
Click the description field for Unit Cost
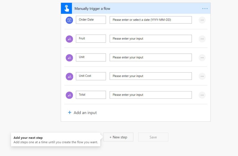pos(151,76)
